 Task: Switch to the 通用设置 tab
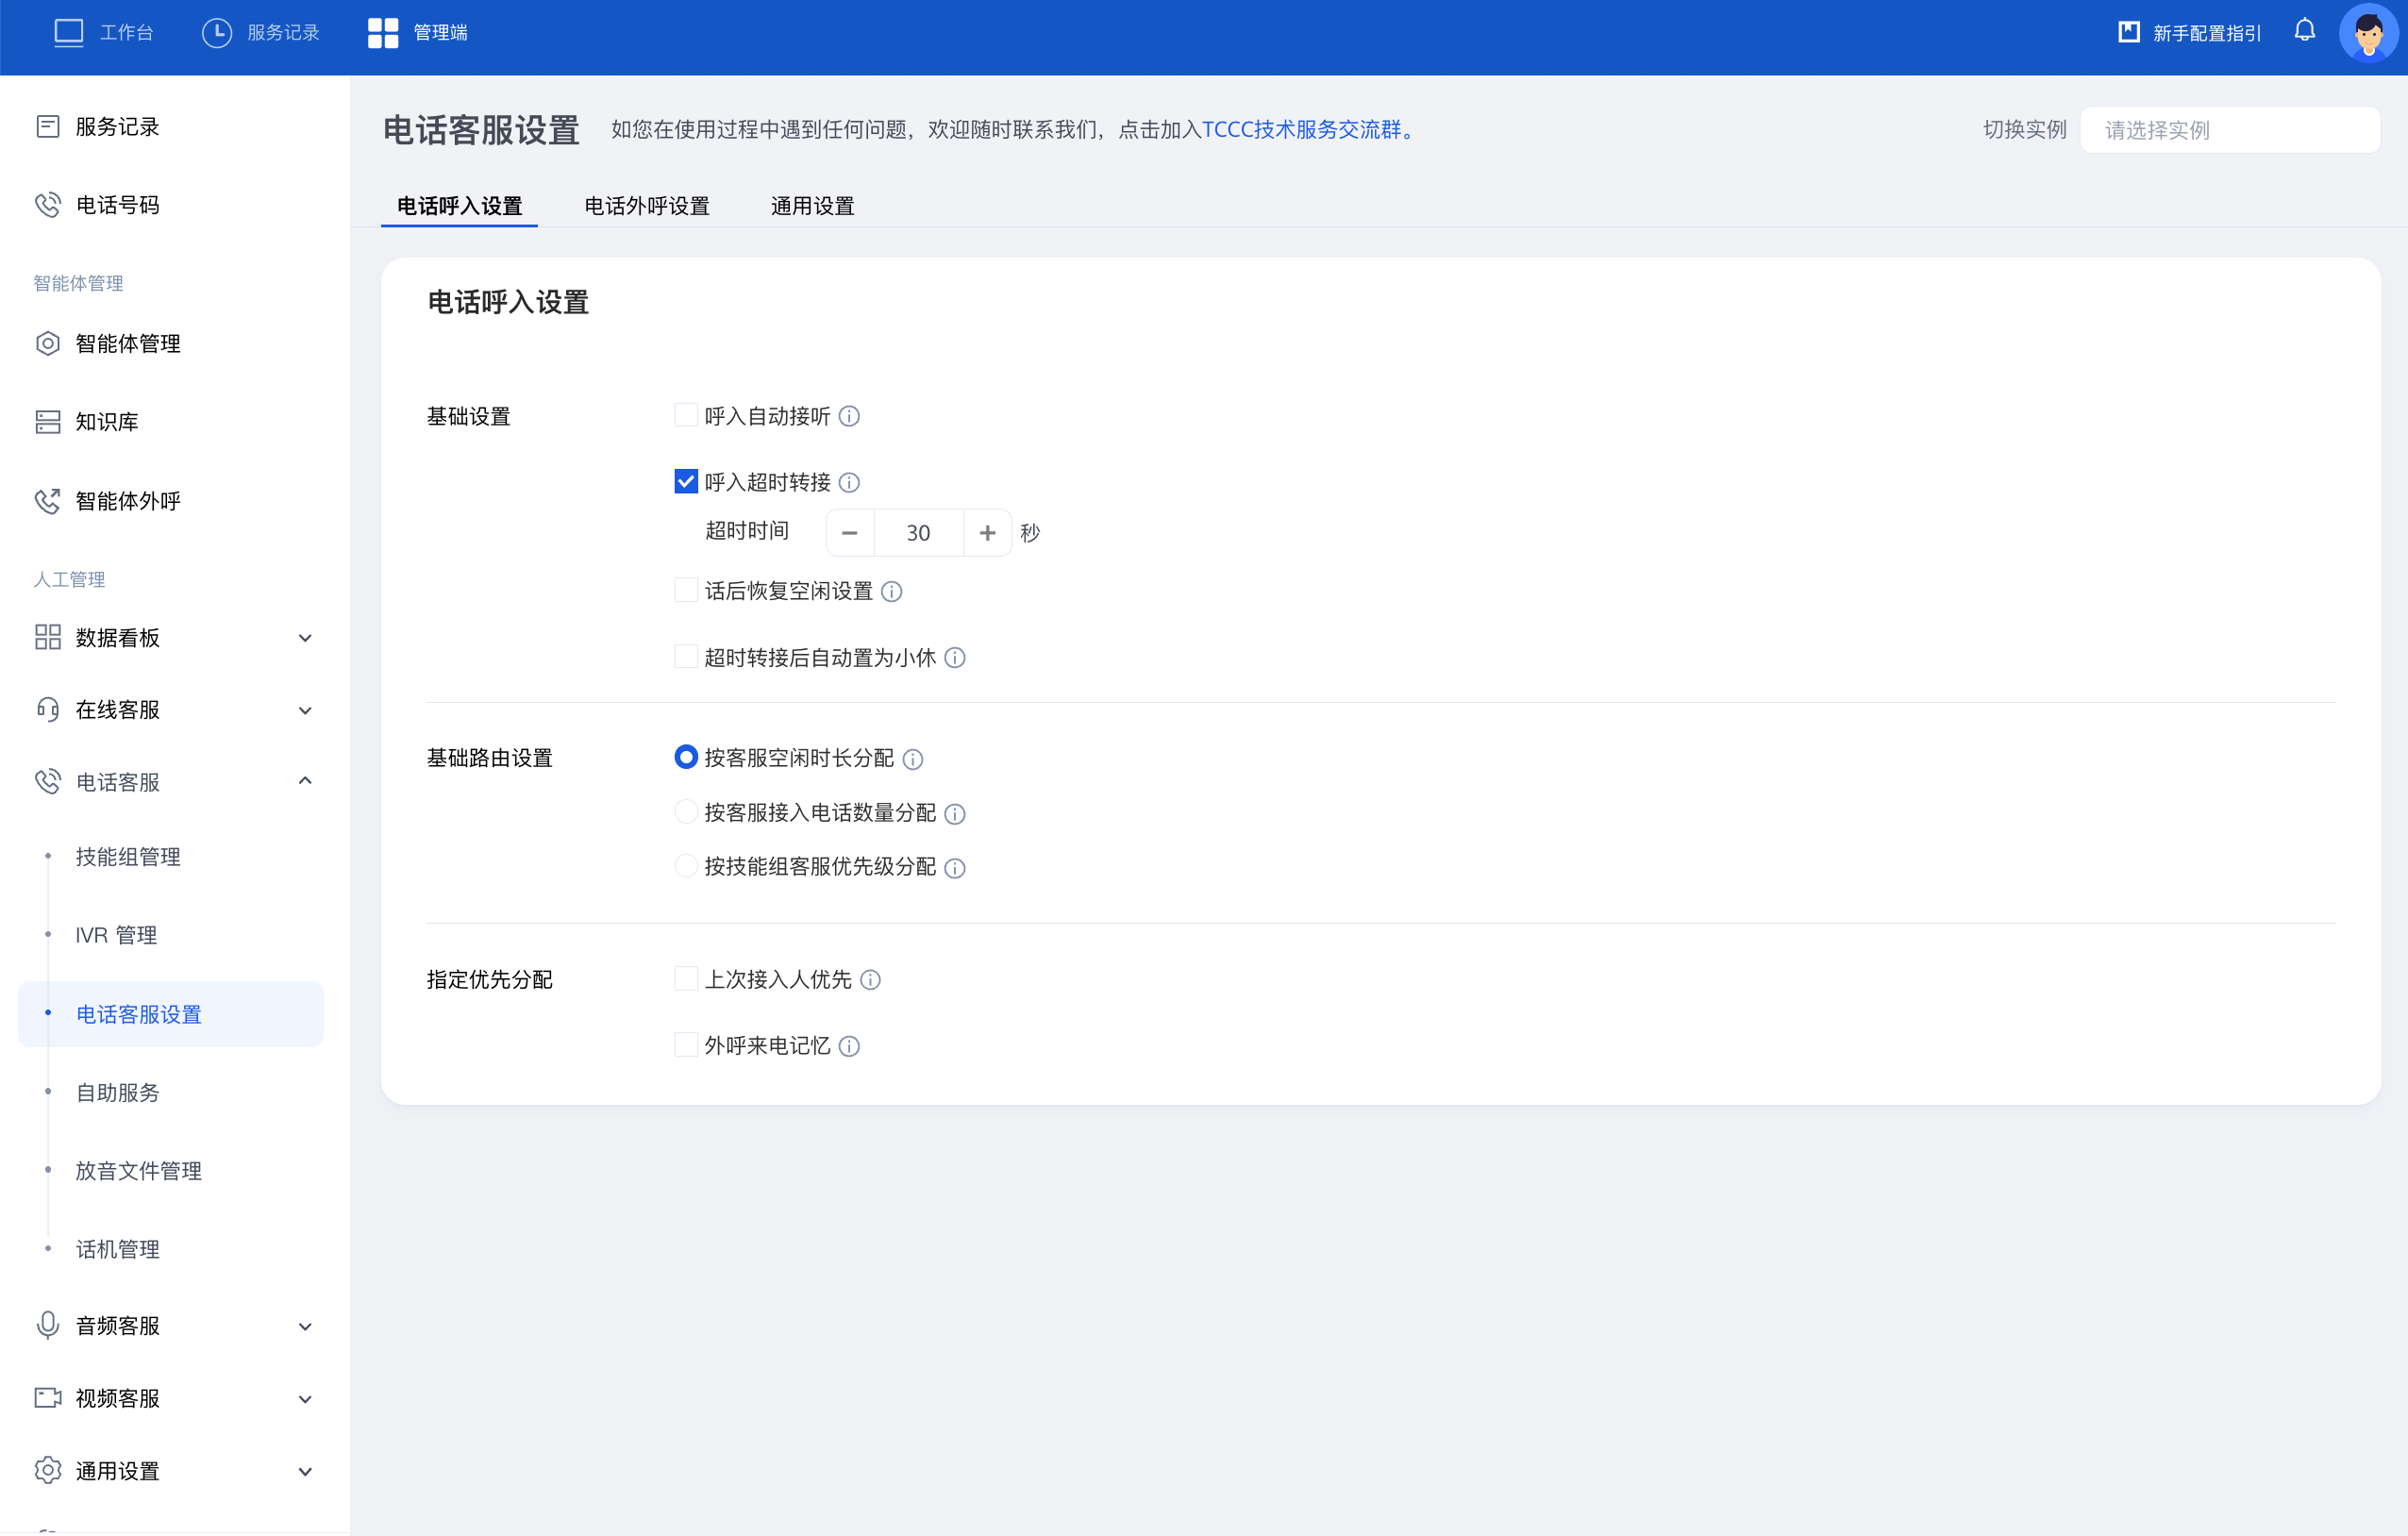pyautogui.click(x=812, y=206)
